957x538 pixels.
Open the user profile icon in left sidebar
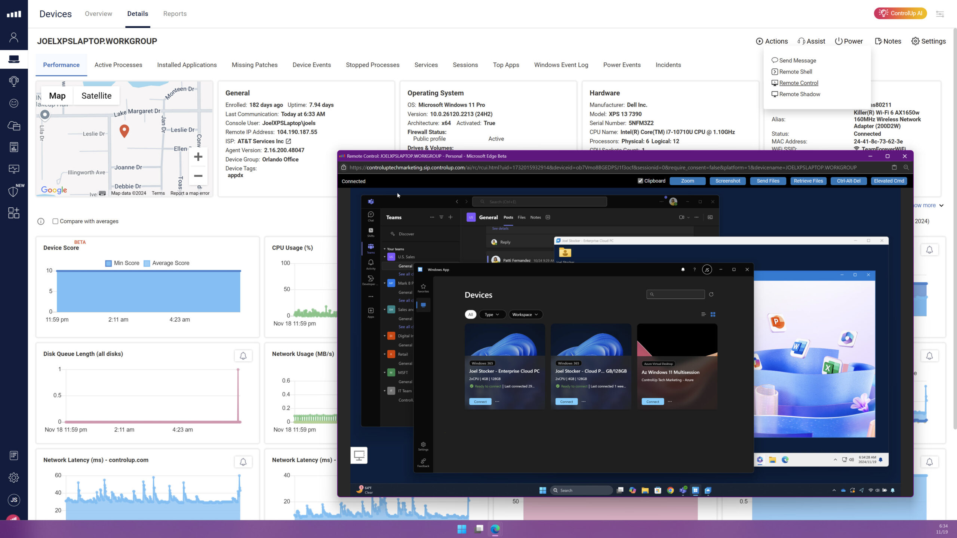tap(14, 37)
